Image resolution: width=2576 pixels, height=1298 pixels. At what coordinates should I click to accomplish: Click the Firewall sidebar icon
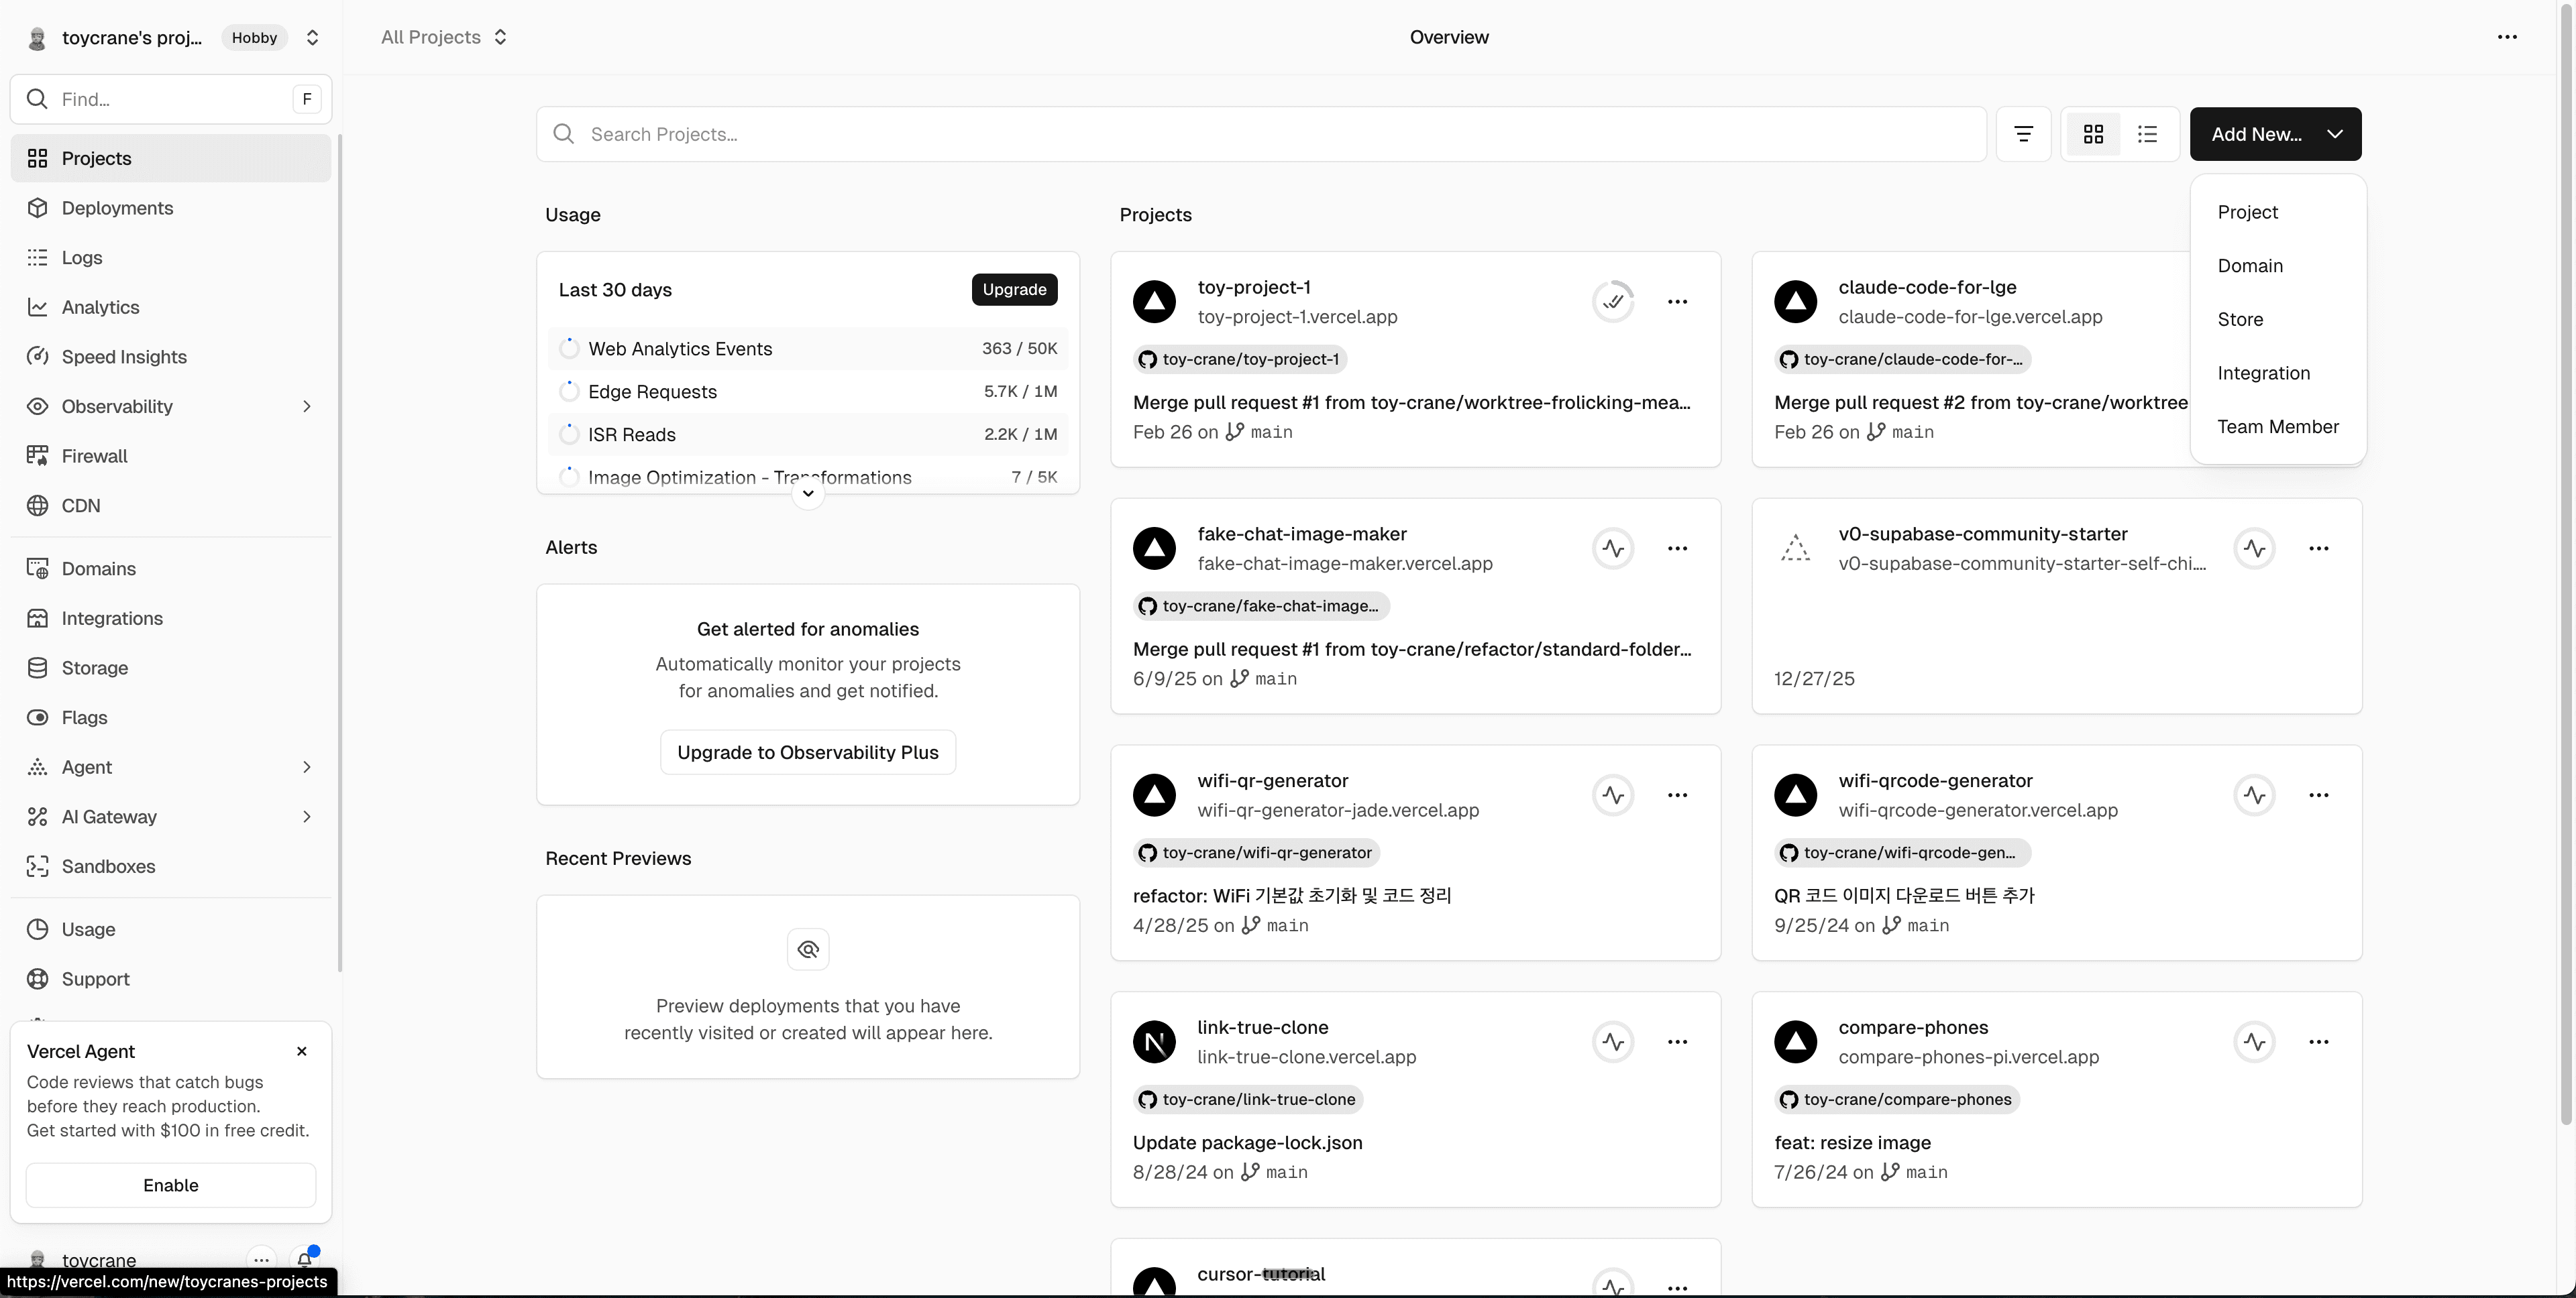(37, 456)
